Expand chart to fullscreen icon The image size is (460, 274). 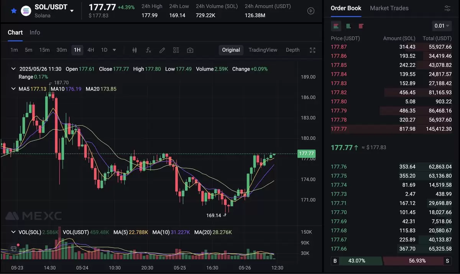click(312, 50)
